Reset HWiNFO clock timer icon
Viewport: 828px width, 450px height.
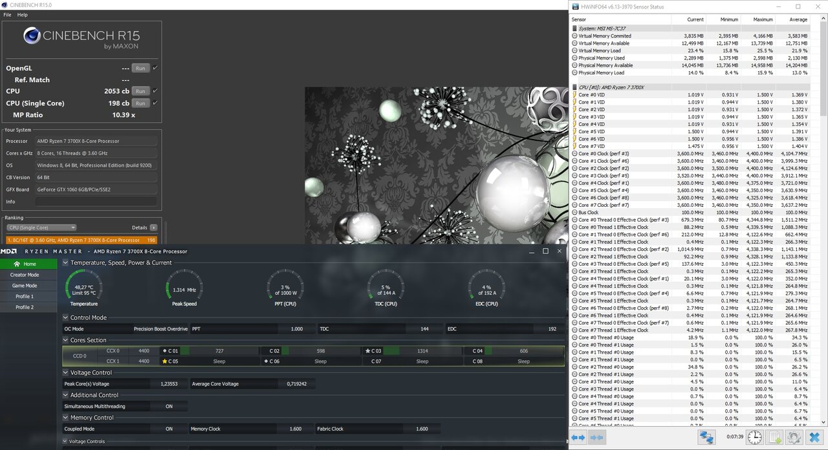pos(754,438)
